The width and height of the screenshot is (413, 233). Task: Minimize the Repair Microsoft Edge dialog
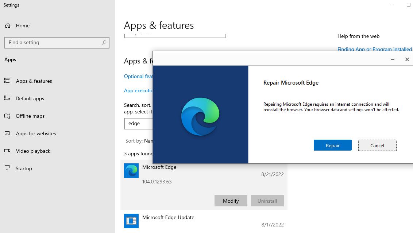393,59
